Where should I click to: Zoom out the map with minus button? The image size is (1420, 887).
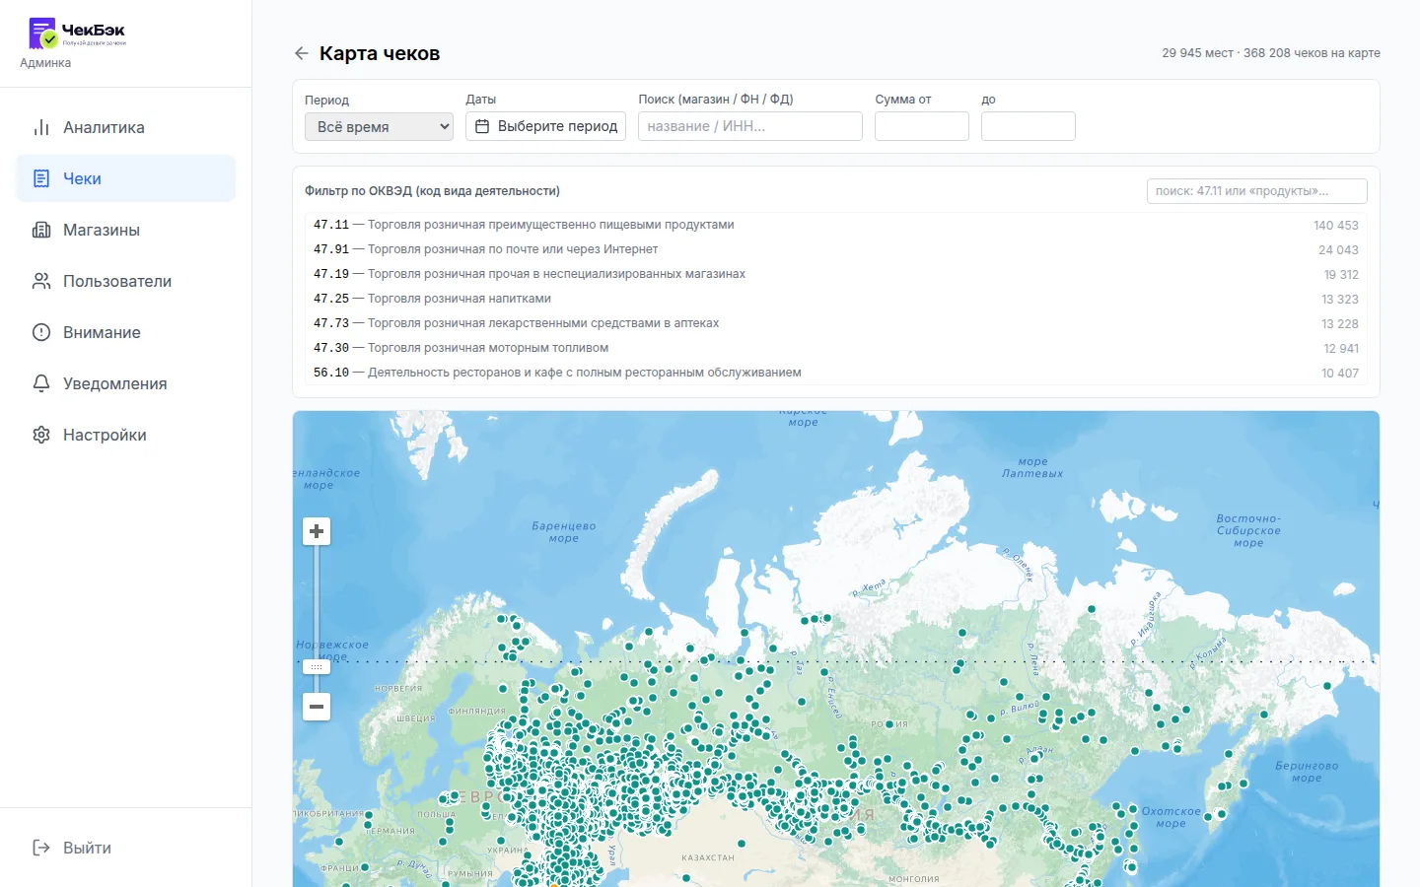[317, 707]
